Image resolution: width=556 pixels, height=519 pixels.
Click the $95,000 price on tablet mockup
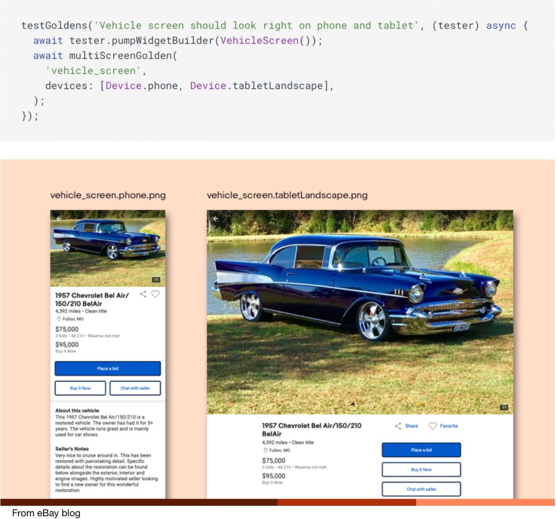point(273,476)
